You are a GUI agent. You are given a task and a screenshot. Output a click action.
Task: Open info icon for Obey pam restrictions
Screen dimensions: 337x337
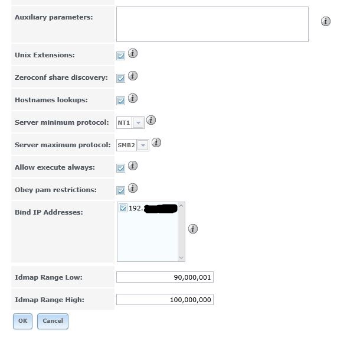click(133, 188)
